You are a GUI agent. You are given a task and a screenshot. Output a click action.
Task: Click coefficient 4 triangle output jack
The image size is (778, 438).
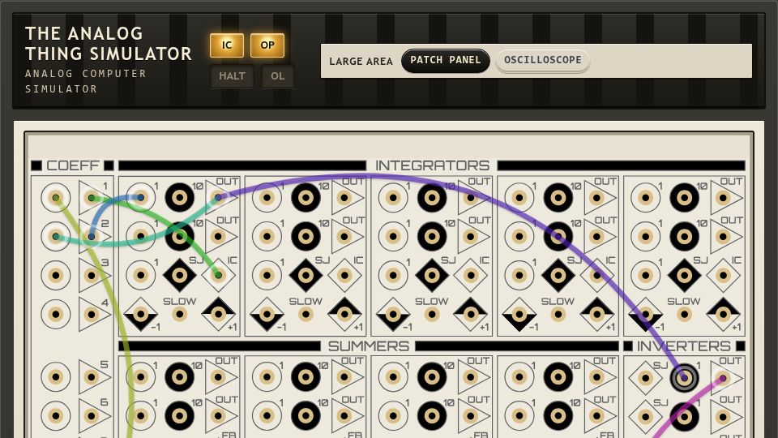pos(92,314)
